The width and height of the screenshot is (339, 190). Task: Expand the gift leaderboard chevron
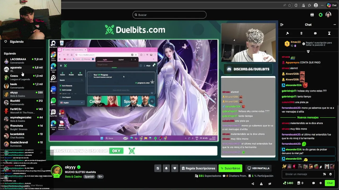point(308,51)
